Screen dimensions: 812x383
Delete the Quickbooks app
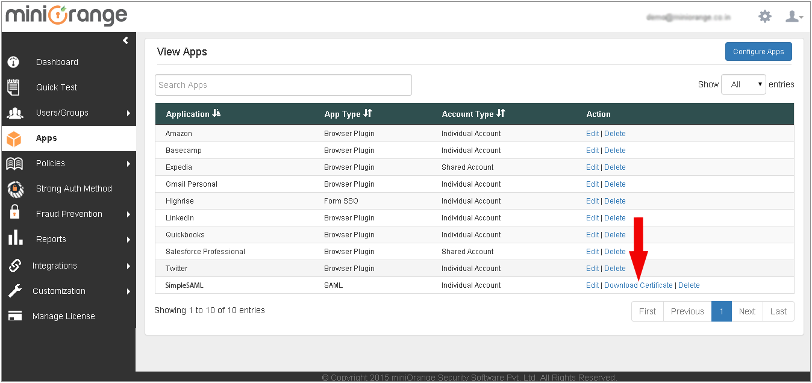pos(615,235)
